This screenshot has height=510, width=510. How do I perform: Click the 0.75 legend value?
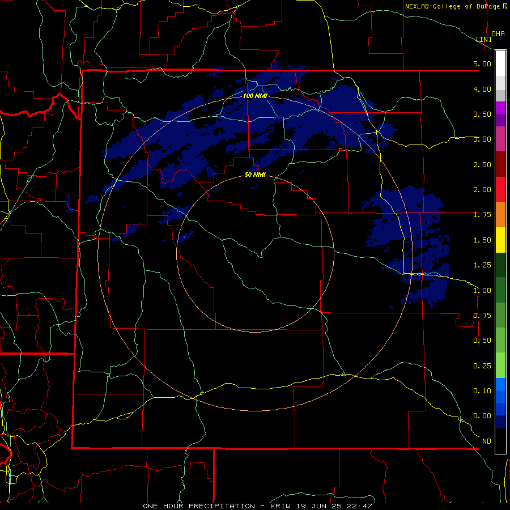482,316
